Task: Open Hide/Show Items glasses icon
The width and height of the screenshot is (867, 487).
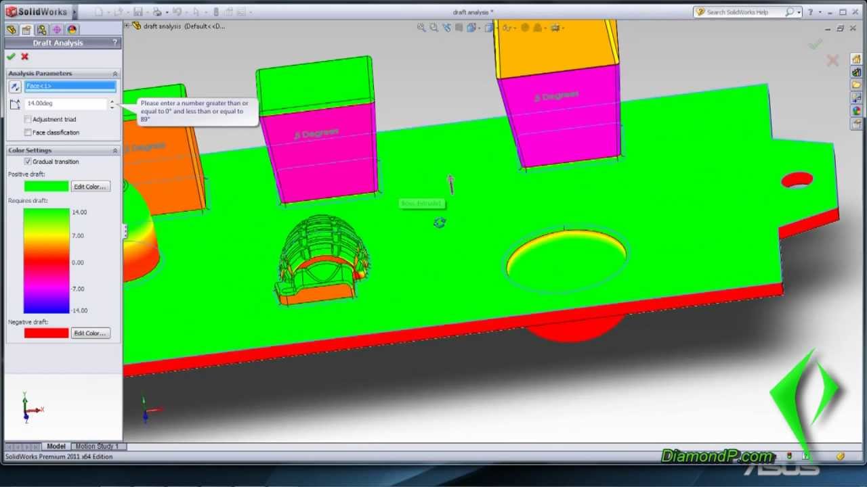Action: (x=506, y=28)
